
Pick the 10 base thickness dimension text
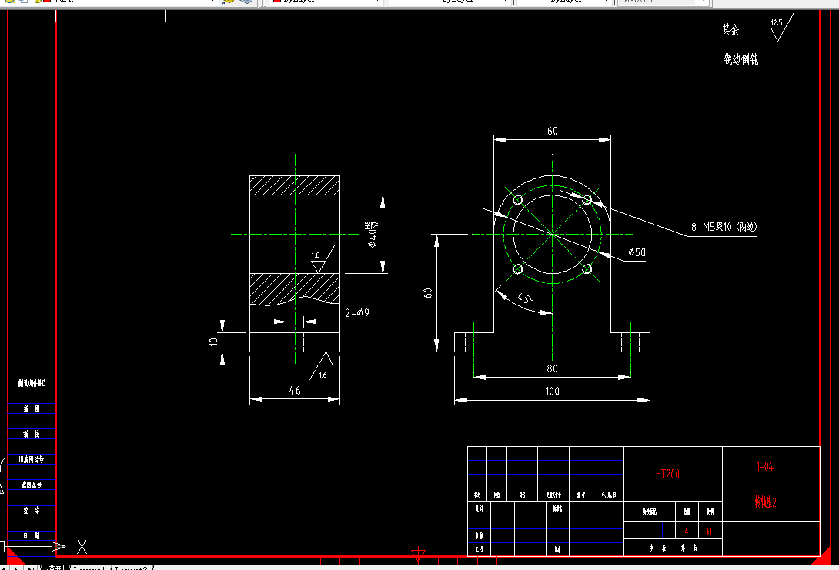213,342
